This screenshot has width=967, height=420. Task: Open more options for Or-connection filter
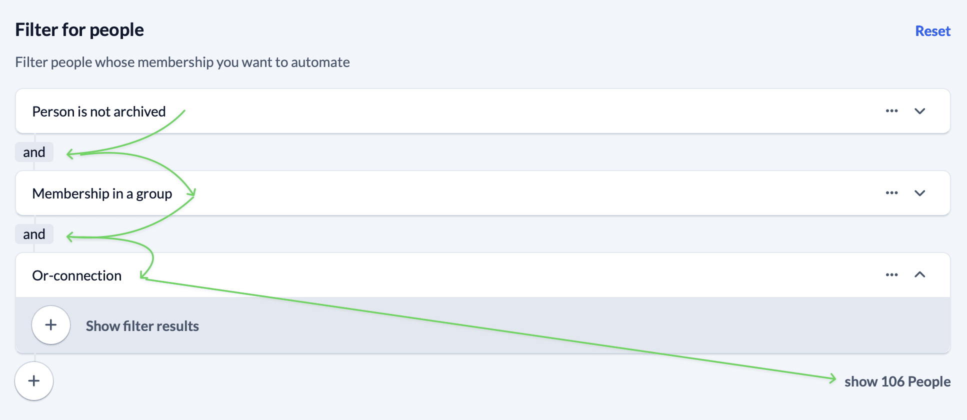891,275
